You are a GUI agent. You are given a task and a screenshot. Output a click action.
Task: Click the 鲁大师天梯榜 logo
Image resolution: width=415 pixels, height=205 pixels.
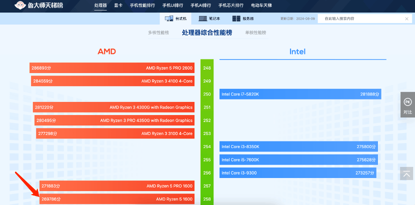click(x=41, y=5)
